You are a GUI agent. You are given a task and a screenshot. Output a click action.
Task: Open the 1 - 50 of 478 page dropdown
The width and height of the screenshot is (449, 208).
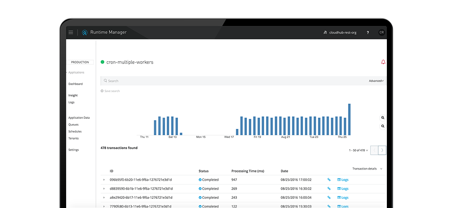(x=358, y=150)
